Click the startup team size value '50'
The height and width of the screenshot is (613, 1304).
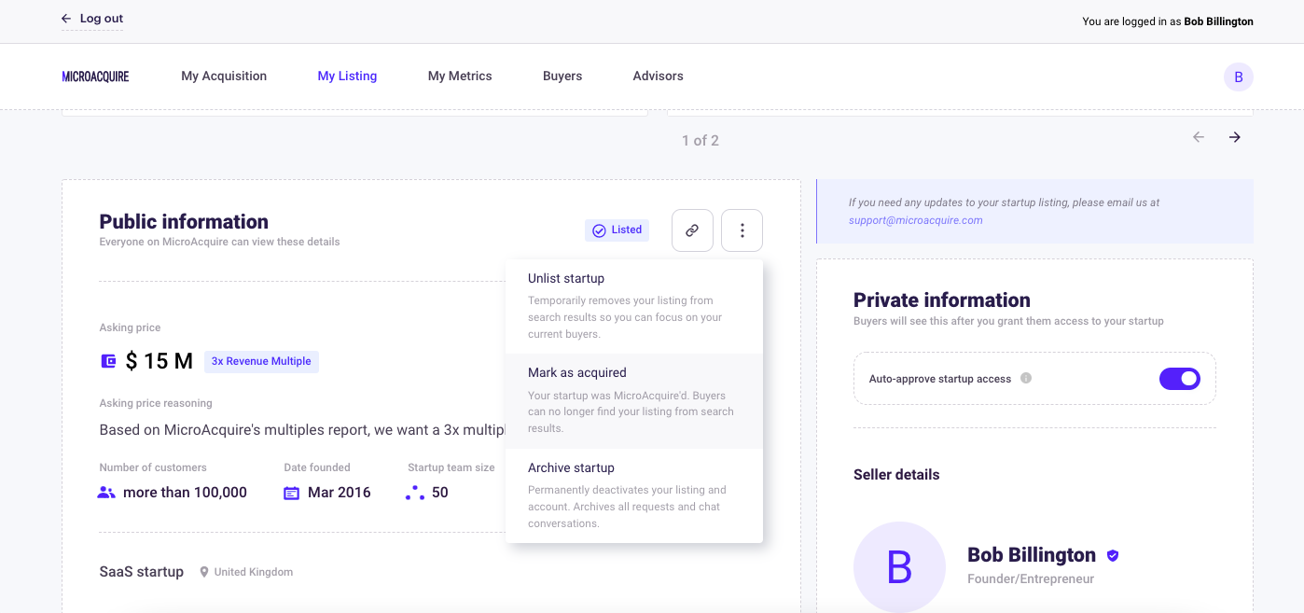click(x=440, y=493)
